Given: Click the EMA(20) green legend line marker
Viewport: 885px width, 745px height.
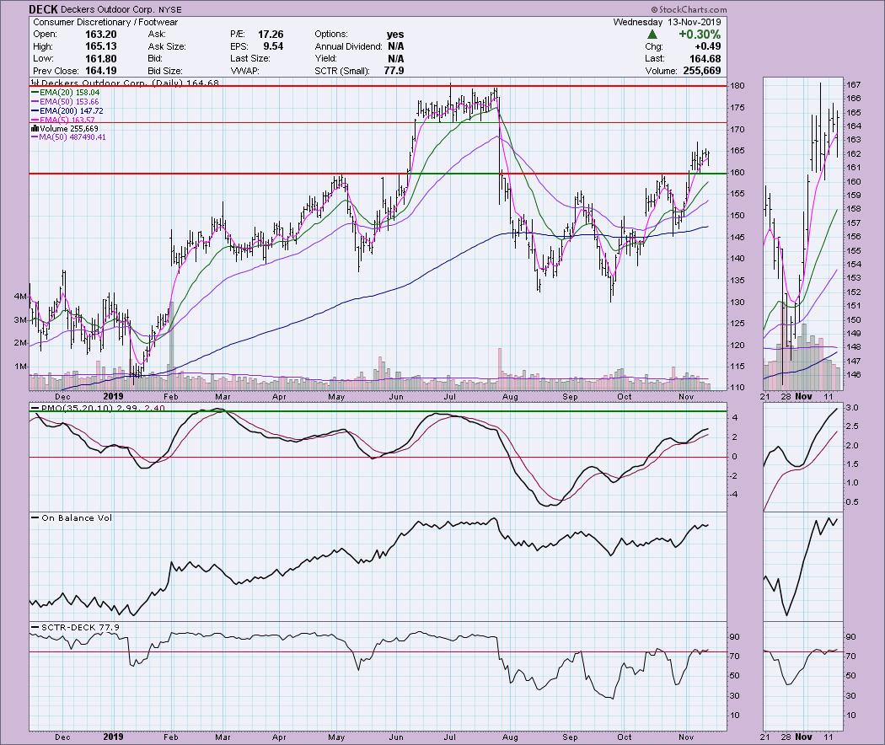Looking at the screenshot, I should click(35, 93).
